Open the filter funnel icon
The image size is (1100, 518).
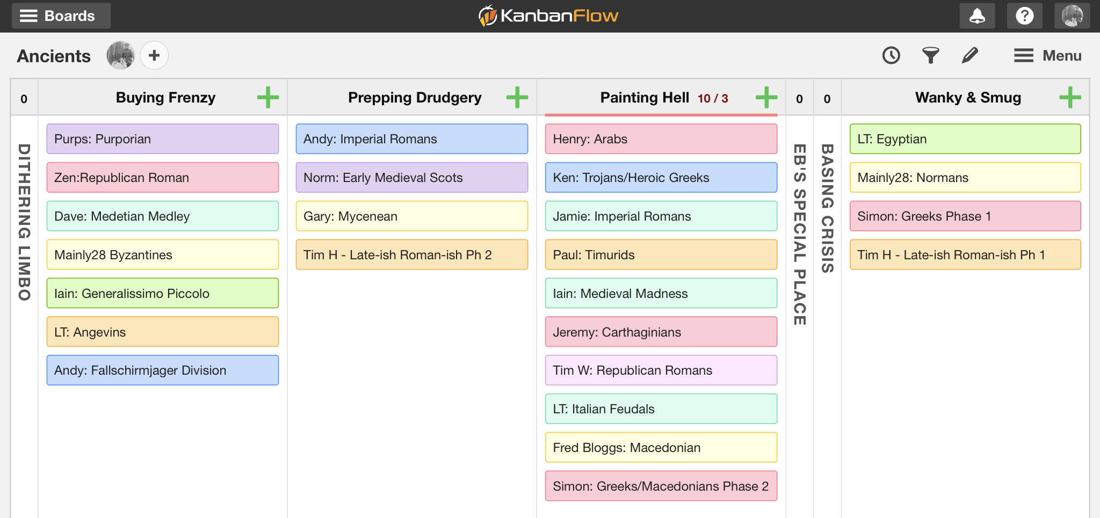point(930,55)
